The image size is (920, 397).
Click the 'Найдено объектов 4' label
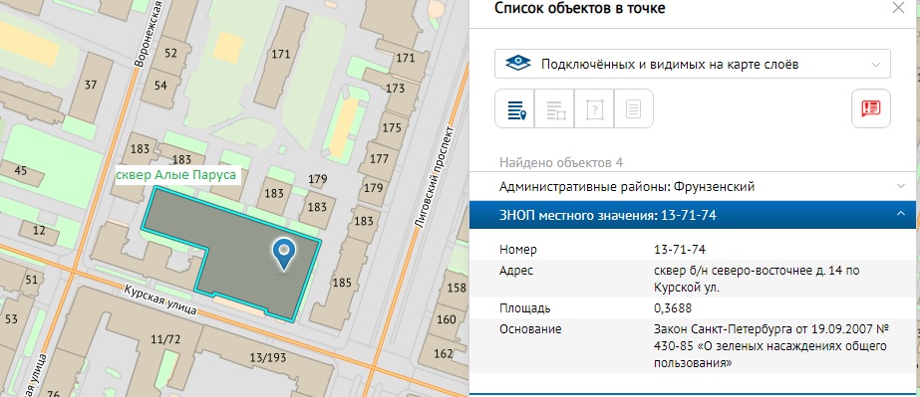click(561, 162)
